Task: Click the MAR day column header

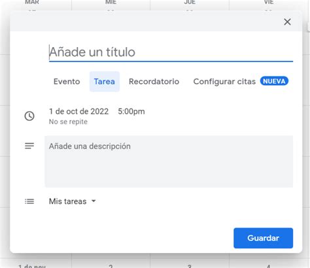Action: click(x=32, y=2)
